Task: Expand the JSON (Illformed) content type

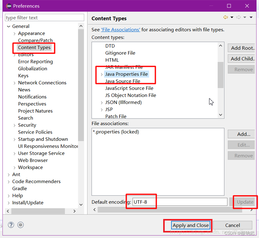Action: click(102, 103)
